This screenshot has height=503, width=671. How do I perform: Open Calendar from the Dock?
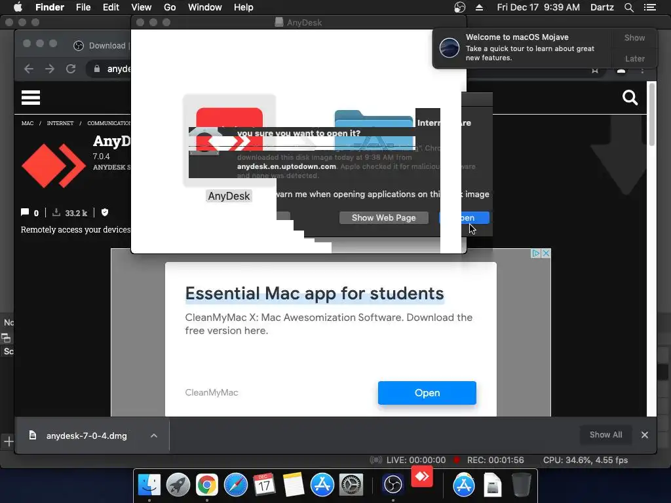click(x=264, y=485)
